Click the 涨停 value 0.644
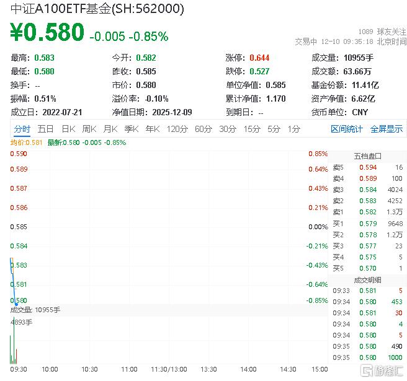The width and height of the screenshot is (407, 381). click(259, 58)
